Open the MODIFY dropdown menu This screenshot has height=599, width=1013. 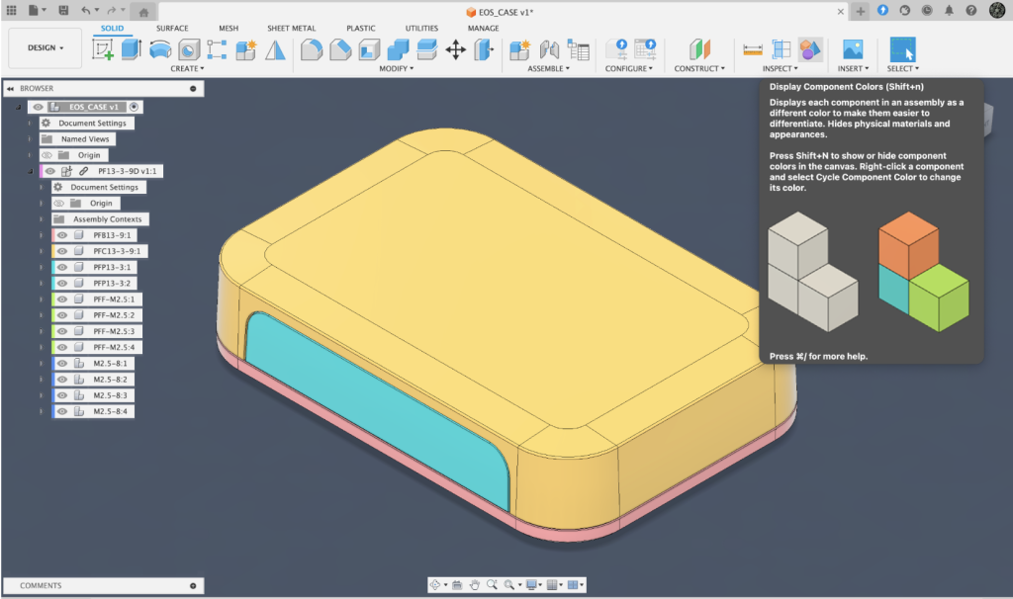(x=397, y=68)
